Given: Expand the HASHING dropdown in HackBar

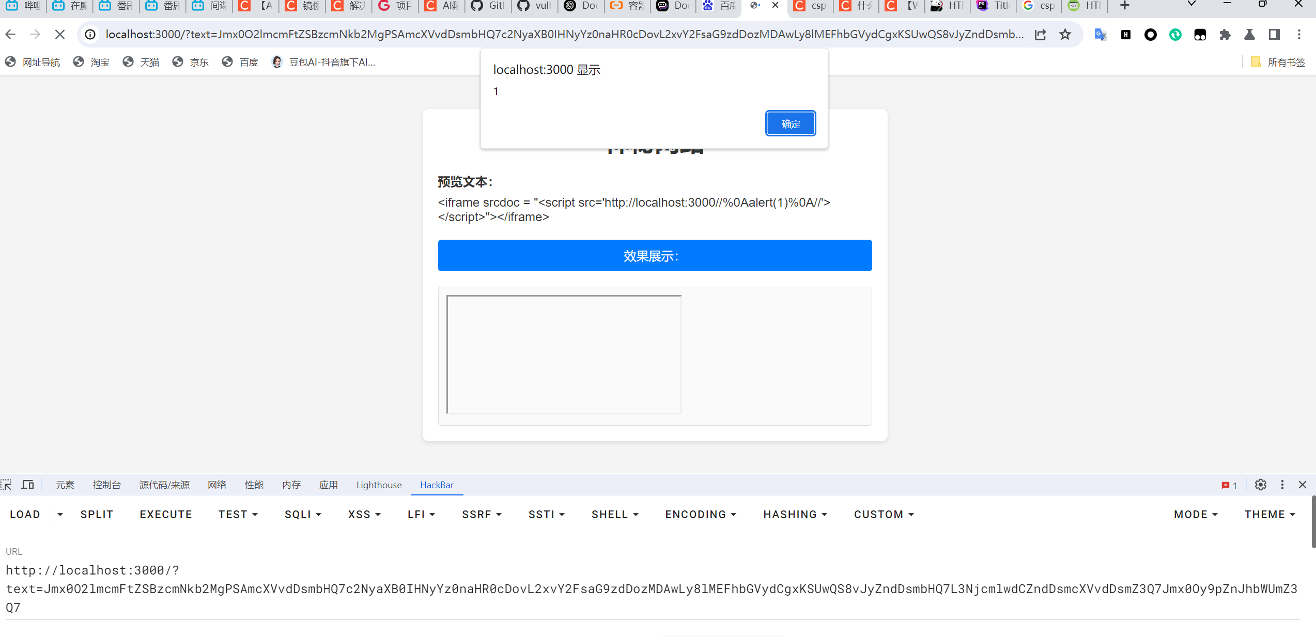Looking at the screenshot, I should point(796,515).
